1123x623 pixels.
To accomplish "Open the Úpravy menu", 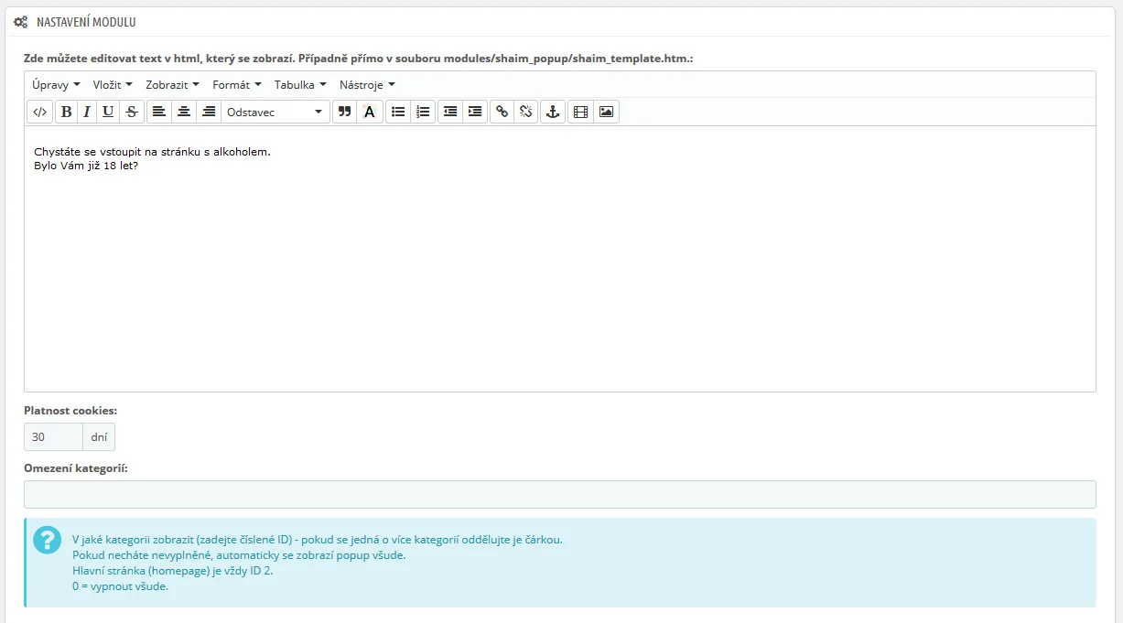I will pyautogui.click(x=56, y=85).
